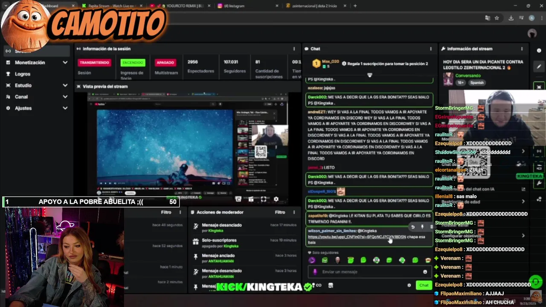
Task: Open Acciones de moderador three-dot menu
Action: click(x=294, y=212)
